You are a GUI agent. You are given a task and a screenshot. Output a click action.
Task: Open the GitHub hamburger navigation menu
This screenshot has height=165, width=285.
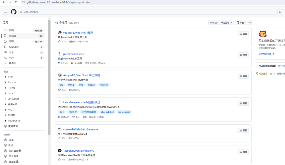click(5, 12)
